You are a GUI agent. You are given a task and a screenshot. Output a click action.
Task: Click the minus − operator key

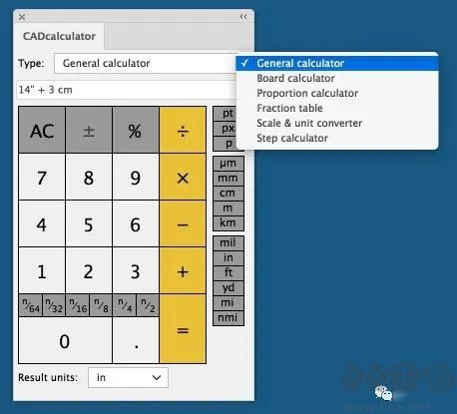click(x=183, y=223)
